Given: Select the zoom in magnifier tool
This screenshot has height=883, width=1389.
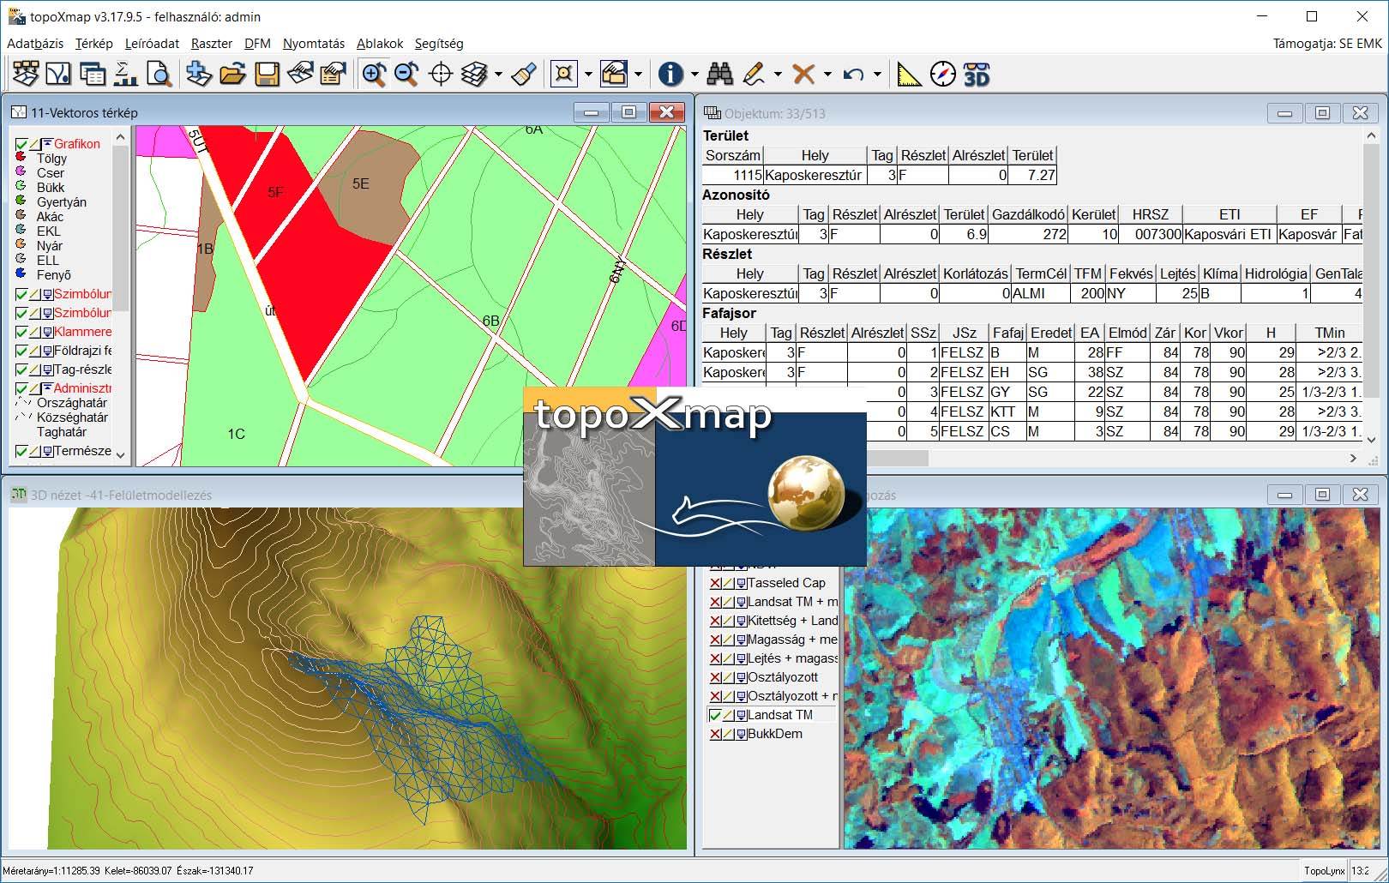Looking at the screenshot, I should pos(374,75).
